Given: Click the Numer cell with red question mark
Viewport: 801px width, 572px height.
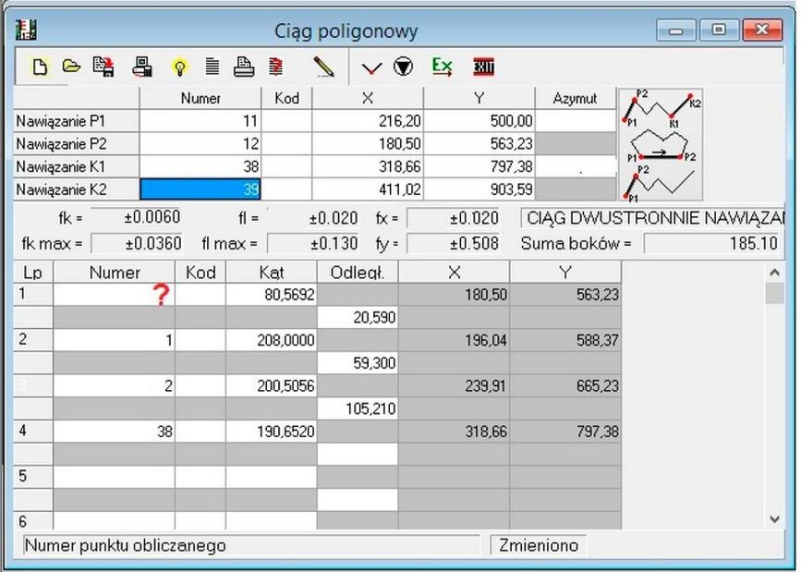Looking at the screenshot, I should [x=114, y=295].
